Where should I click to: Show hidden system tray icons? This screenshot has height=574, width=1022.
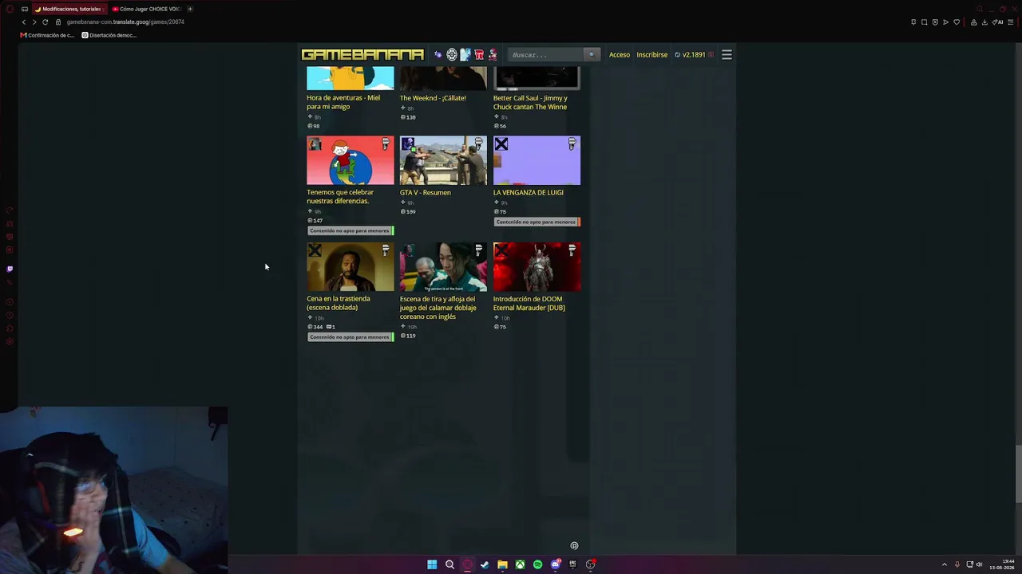click(945, 564)
